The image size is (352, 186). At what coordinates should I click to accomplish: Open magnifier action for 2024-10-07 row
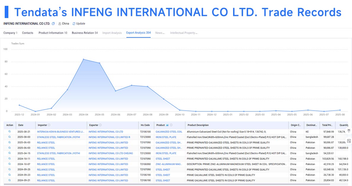pyautogui.click(x=10, y=164)
